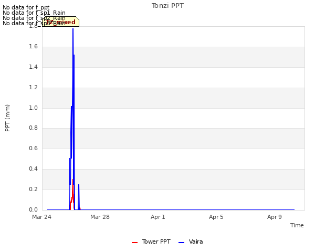The width and height of the screenshot is (336, 252).
Task: Click the blue Vaira legend swatch
Action: 181,243
